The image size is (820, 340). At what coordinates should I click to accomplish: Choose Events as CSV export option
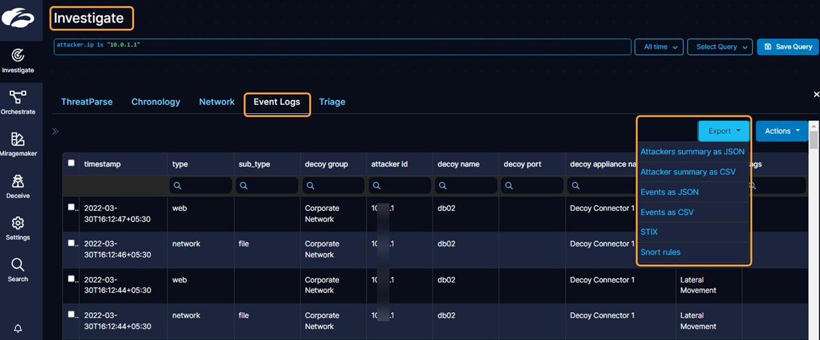coord(667,212)
